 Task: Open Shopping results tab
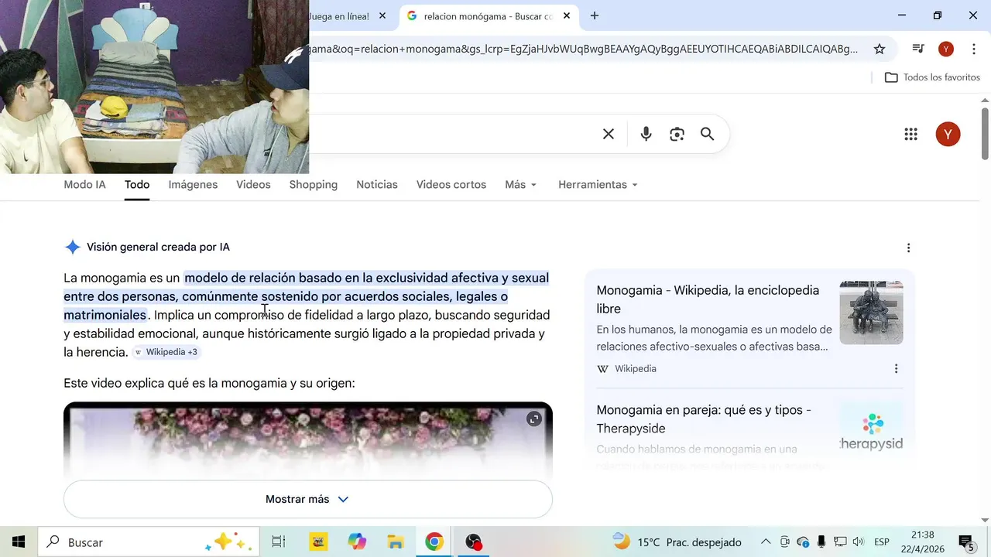[x=314, y=185]
